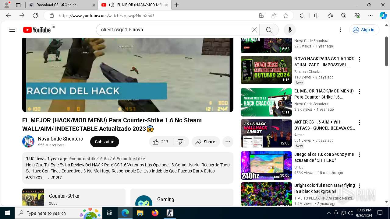Open the 5:53 FREE HACK thumbnail
The width and height of the screenshot is (390, 219).
(266, 46)
